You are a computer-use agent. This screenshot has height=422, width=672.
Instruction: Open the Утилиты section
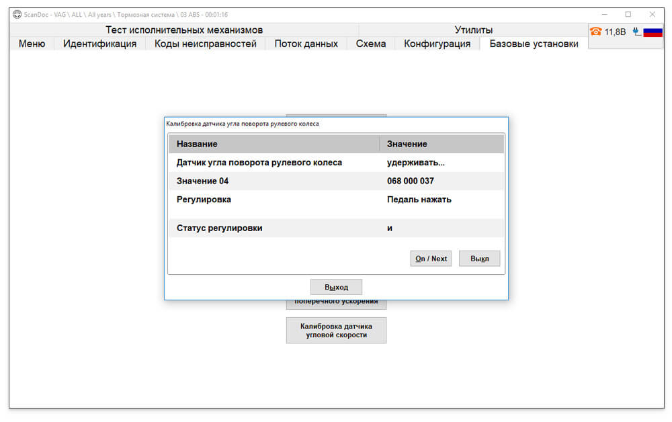(x=474, y=30)
